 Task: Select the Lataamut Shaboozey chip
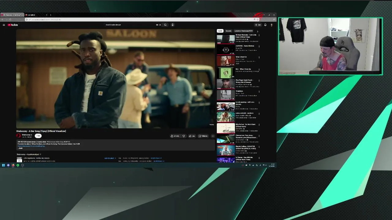tap(243, 31)
